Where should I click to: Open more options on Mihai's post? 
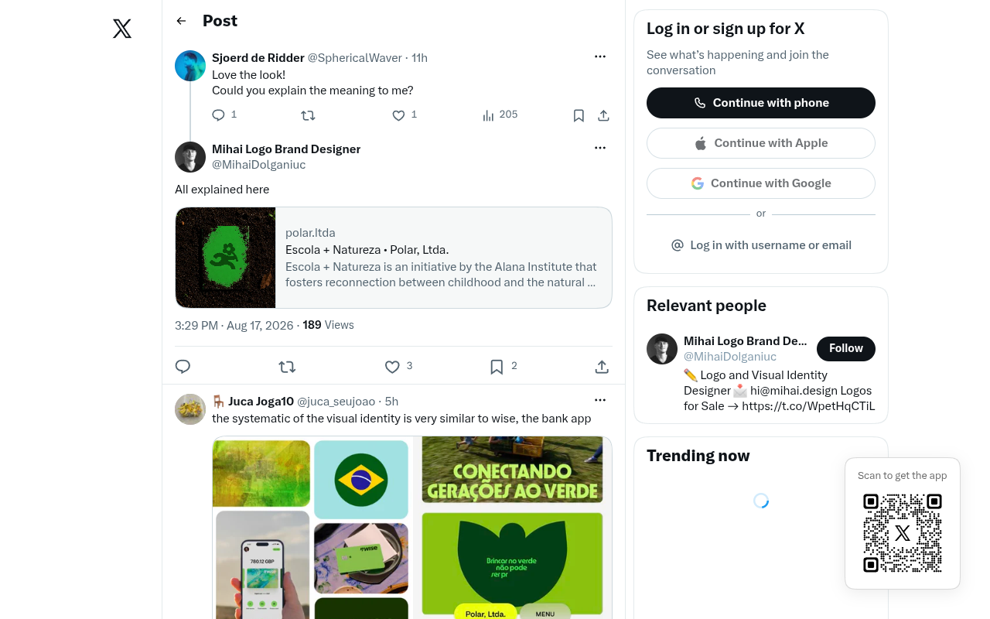click(600, 148)
